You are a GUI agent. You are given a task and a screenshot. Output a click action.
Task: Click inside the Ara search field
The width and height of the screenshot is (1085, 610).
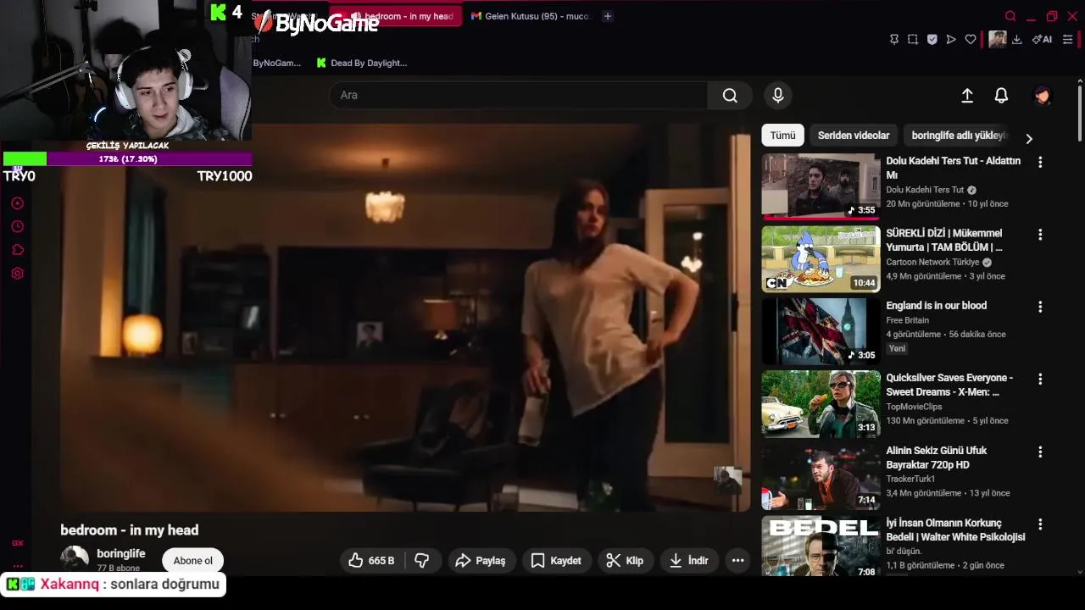click(519, 96)
